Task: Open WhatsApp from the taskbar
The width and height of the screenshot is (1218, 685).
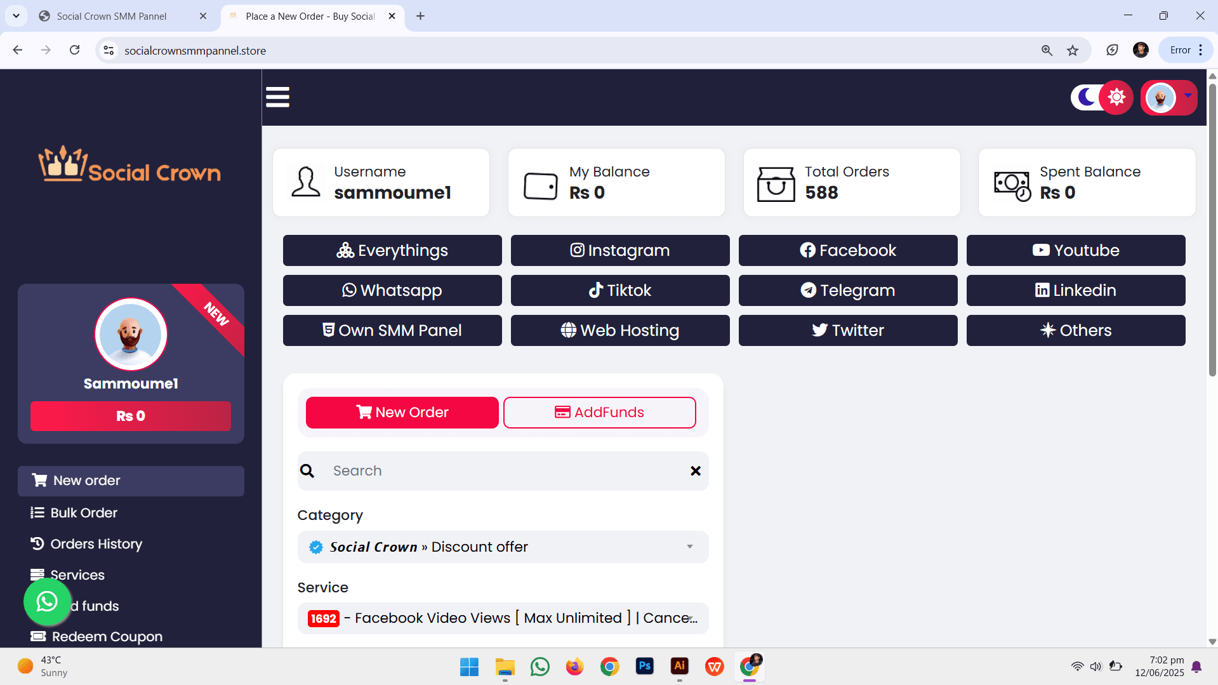Action: (540, 667)
